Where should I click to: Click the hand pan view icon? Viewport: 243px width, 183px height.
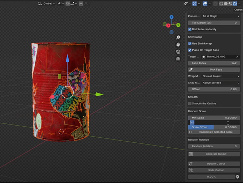[178, 45]
